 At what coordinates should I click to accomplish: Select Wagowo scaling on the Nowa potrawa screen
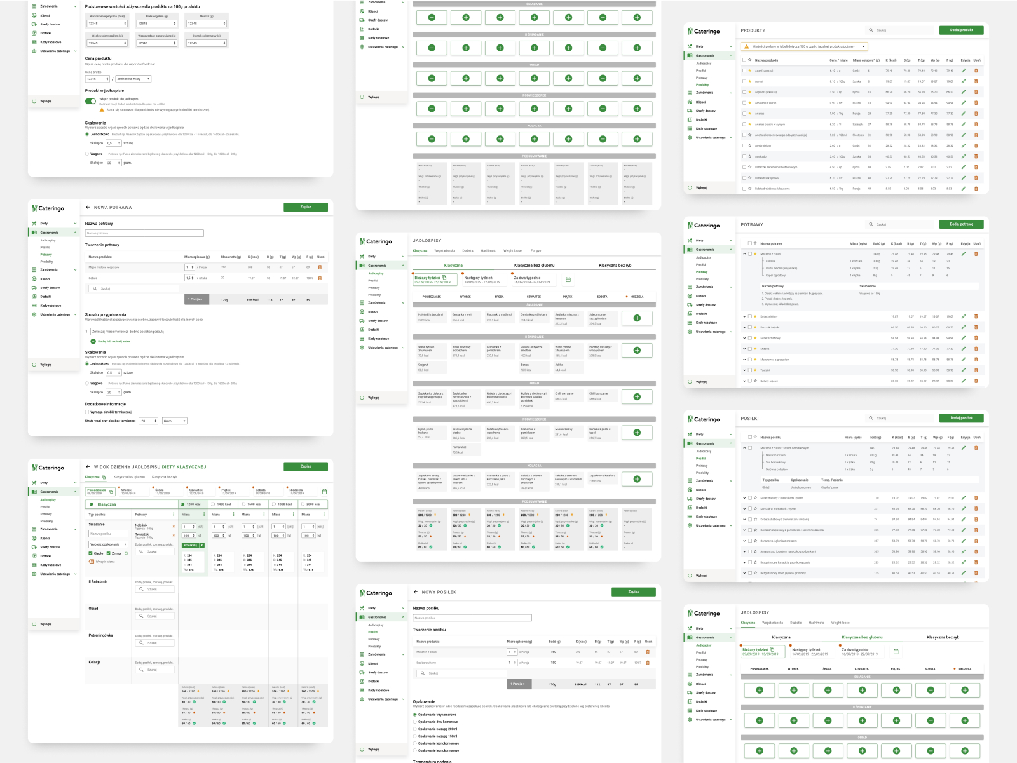[x=87, y=384]
